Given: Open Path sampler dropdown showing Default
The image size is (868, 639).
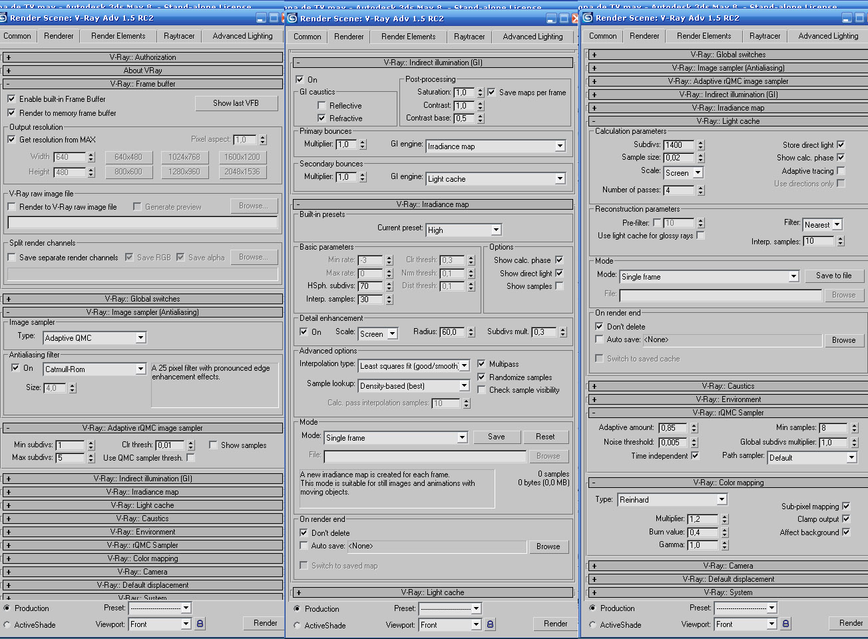Looking at the screenshot, I should [x=812, y=457].
